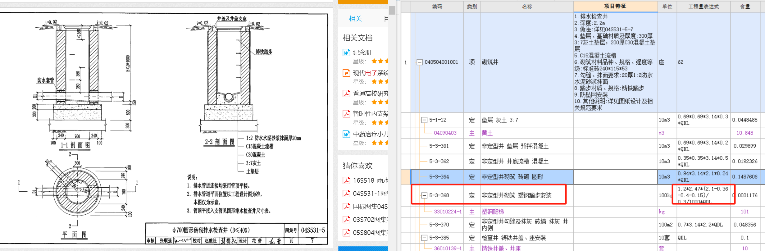The width and height of the screenshot is (765, 251).
Task: Click the 含量 value 10.848
Action: click(x=745, y=133)
